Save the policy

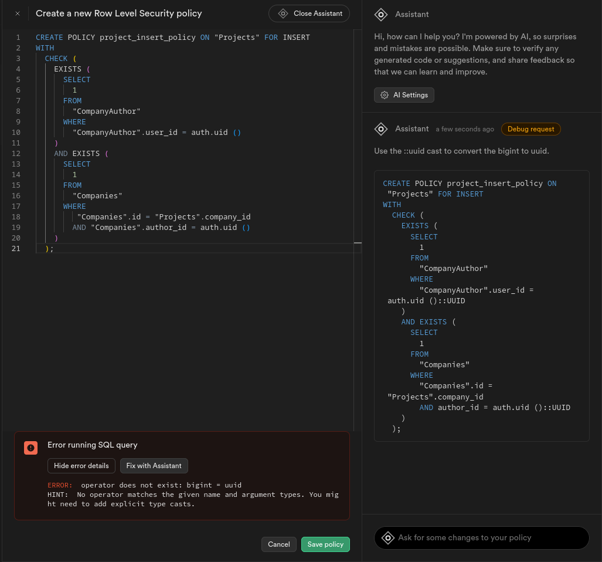[x=325, y=544]
